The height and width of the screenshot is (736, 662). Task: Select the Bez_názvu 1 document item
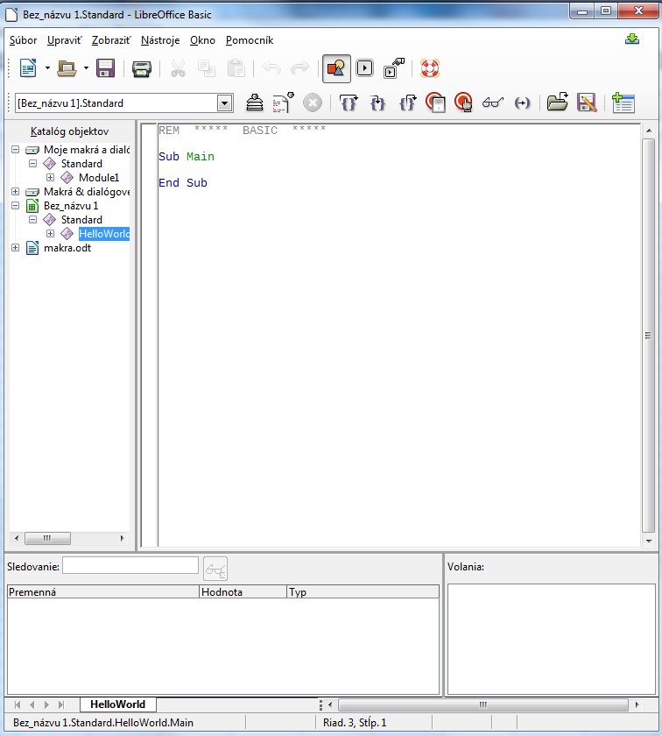click(71, 206)
